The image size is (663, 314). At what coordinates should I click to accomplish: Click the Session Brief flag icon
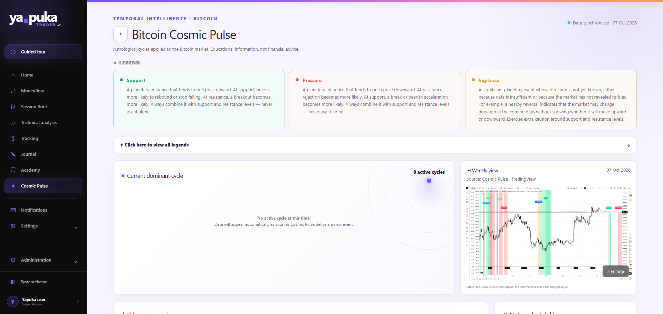tap(13, 107)
